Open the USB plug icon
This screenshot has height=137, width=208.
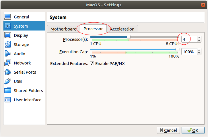[x=7, y=81]
